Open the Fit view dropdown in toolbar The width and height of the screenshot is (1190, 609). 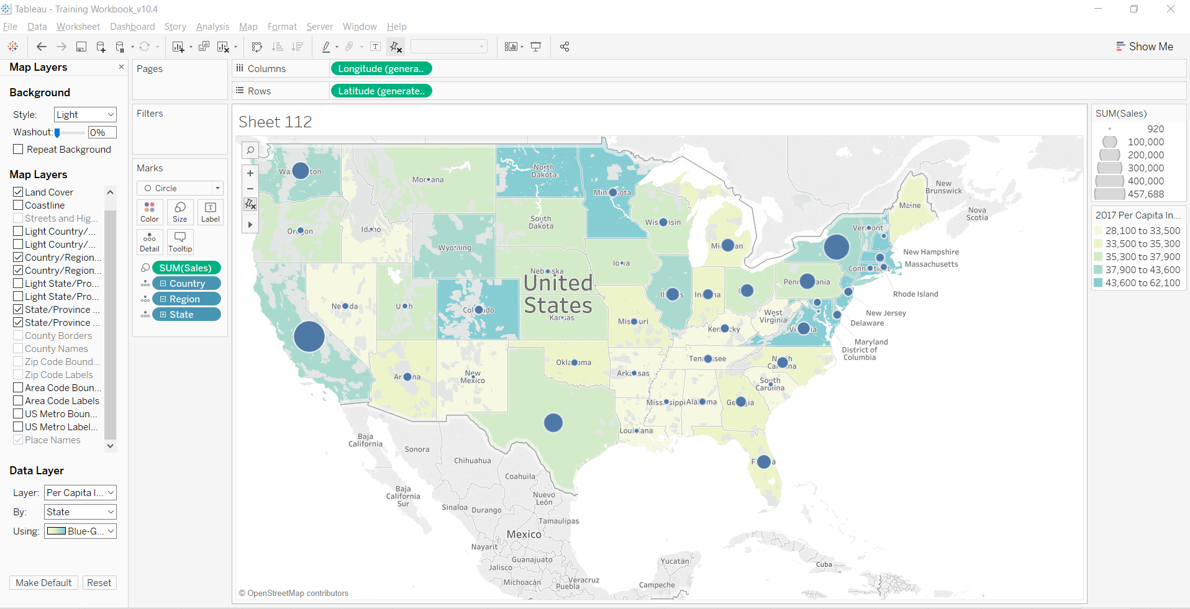tap(449, 47)
